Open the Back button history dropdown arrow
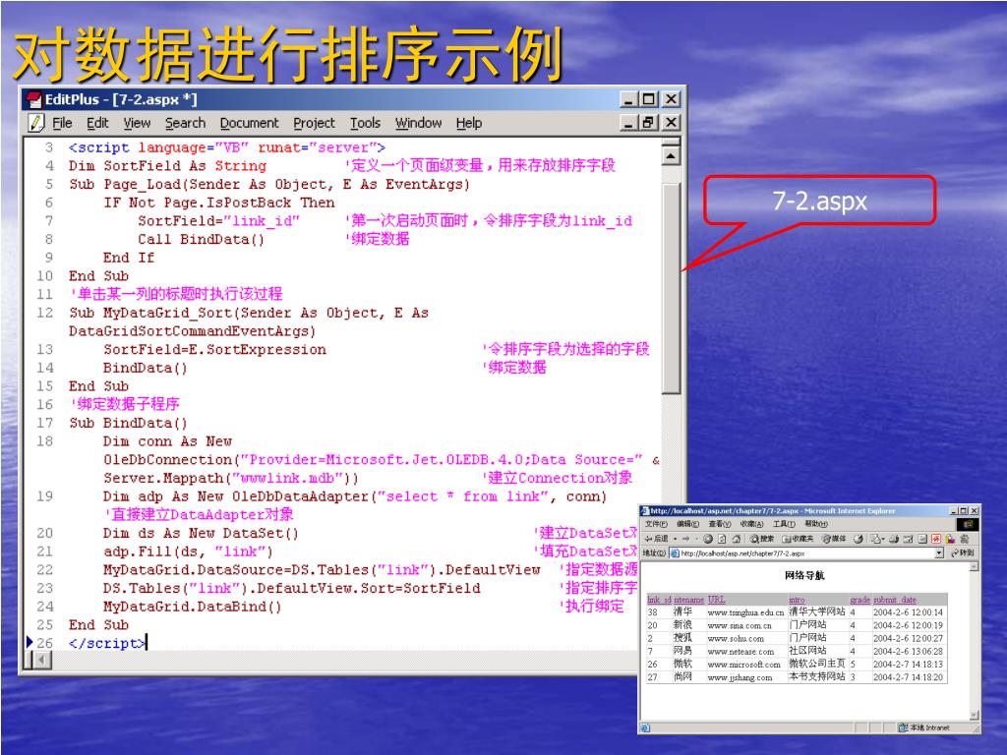The width and height of the screenshot is (1007, 755). pos(675,539)
